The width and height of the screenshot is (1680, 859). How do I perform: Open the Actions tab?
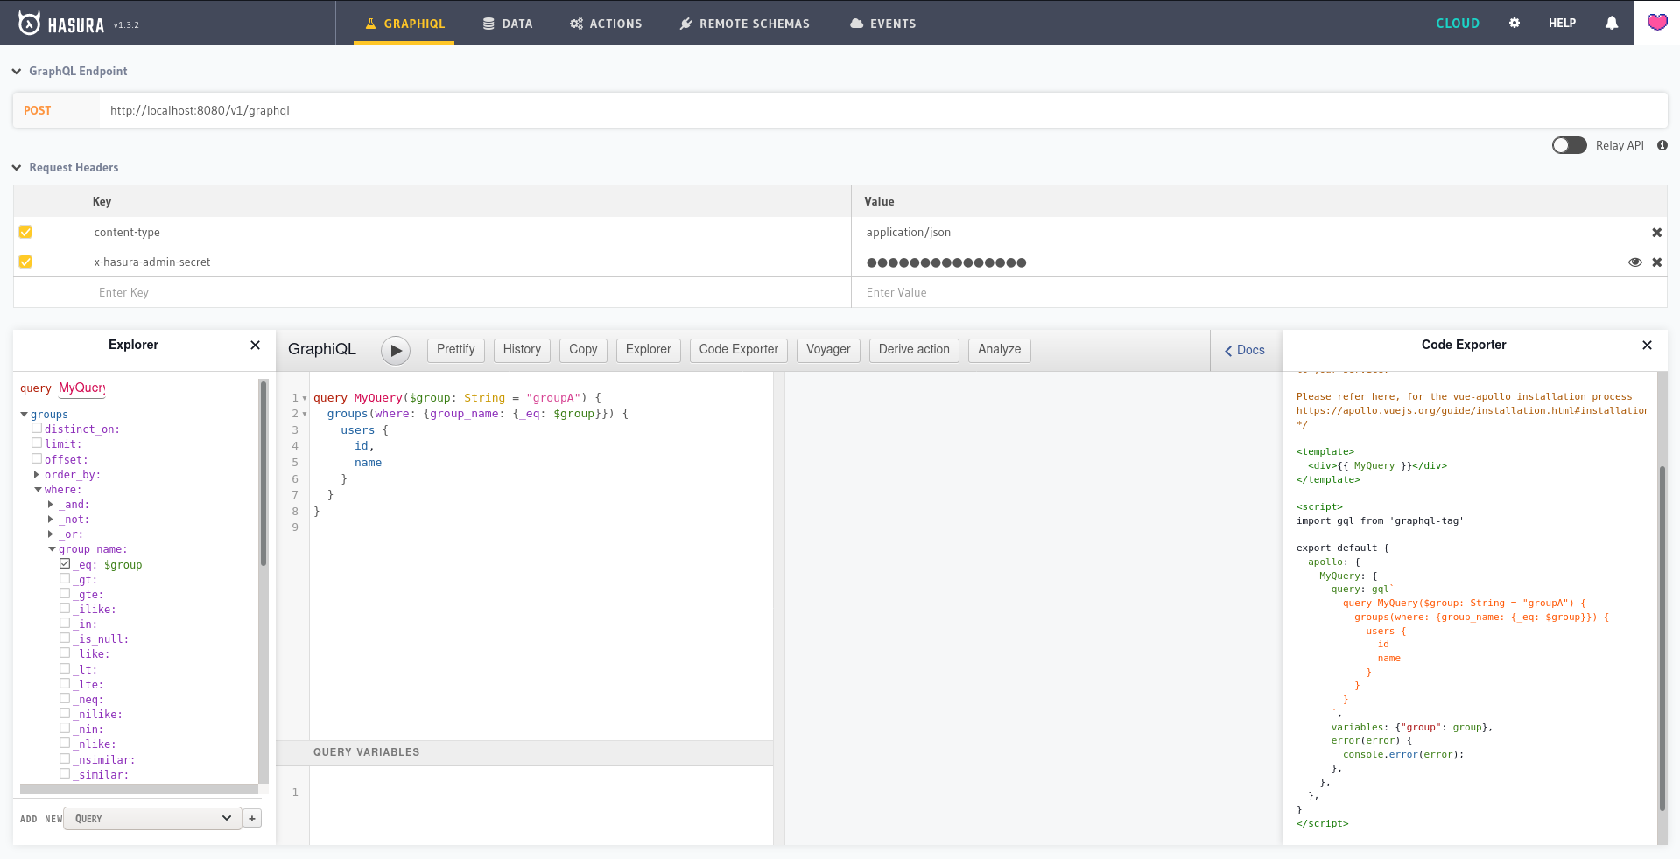tap(606, 24)
